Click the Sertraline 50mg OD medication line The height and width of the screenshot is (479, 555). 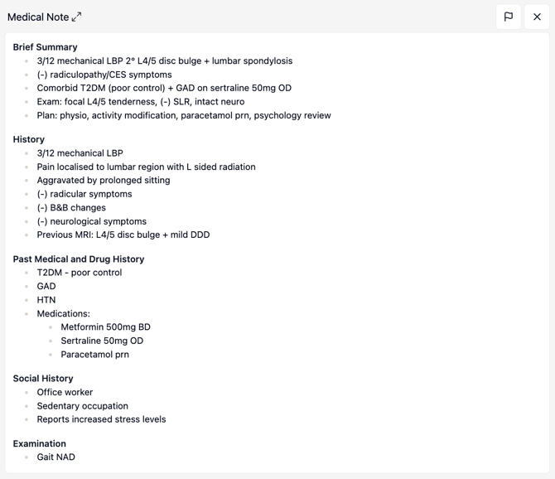102,341
